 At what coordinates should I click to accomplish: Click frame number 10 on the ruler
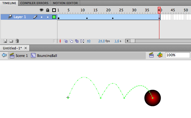(83, 10)
